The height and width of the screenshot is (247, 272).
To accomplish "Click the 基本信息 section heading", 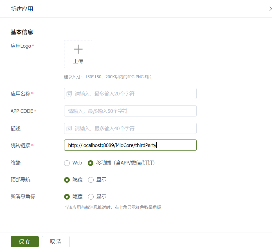I will (22, 32).
